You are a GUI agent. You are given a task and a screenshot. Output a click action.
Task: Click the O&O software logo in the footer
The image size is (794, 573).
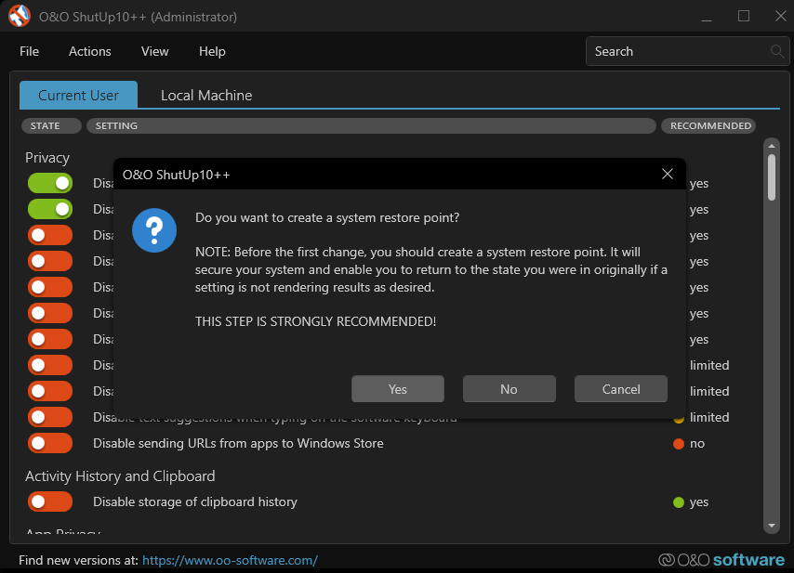(x=721, y=560)
